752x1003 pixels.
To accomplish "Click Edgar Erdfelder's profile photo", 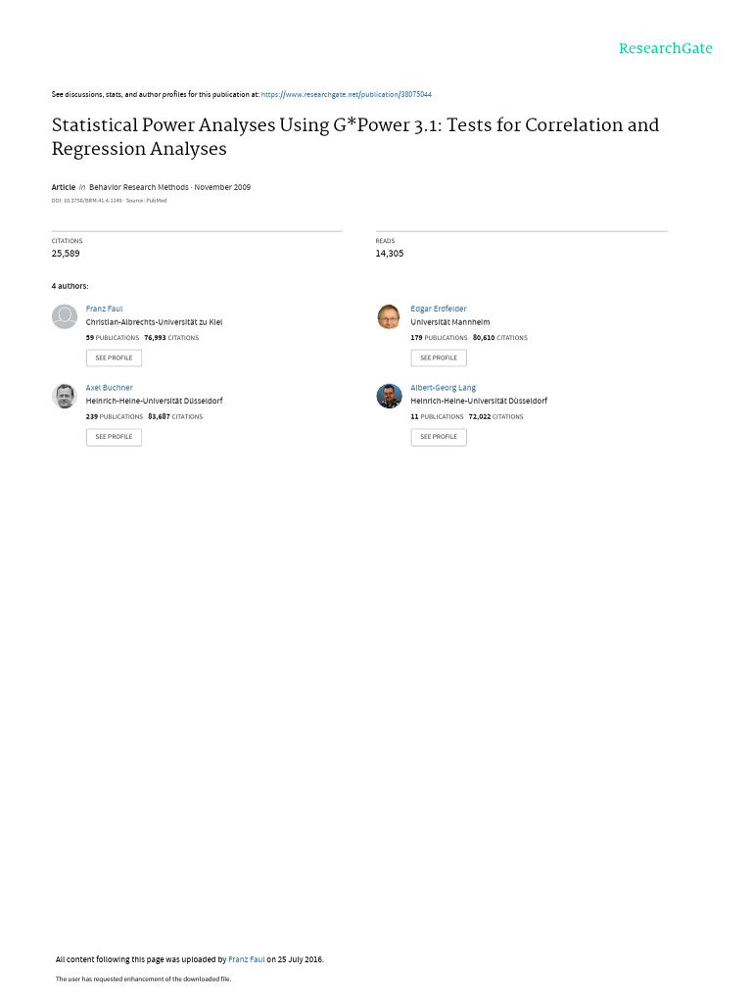I will click(x=389, y=316).
